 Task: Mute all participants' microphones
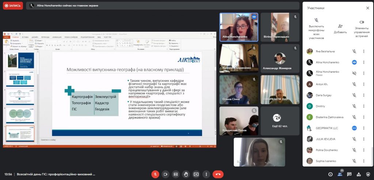pos(316,28)
